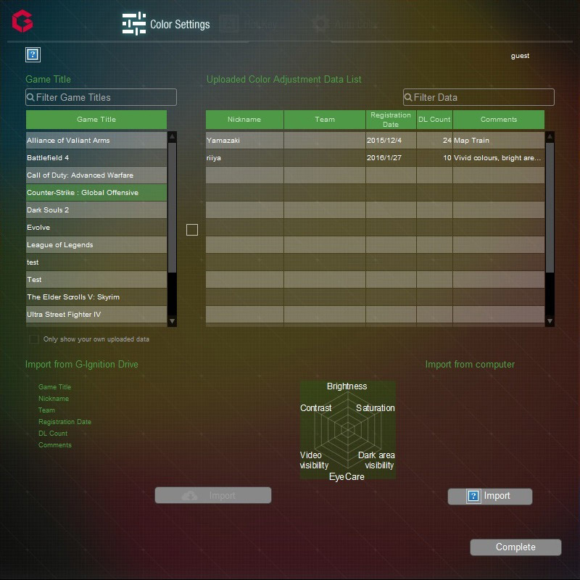Select the 'riiya' nickname cell

pyautogui.click(x=244, y=157)
